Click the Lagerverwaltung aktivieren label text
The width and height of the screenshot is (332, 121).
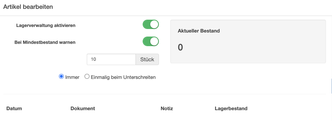coord(46,25)
